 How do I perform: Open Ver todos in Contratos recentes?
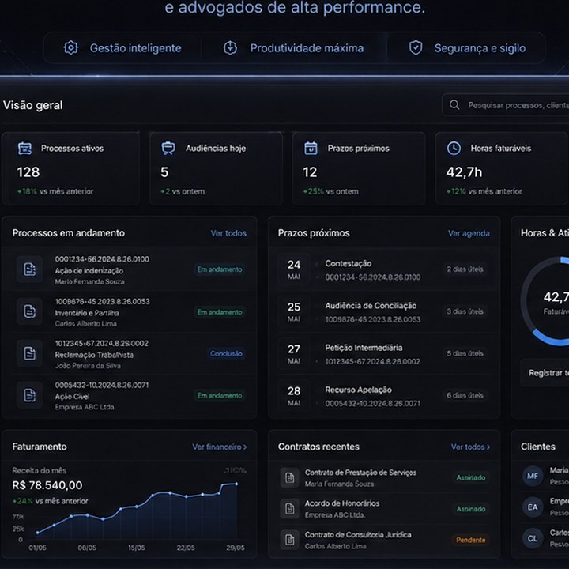tap(471, 447)
